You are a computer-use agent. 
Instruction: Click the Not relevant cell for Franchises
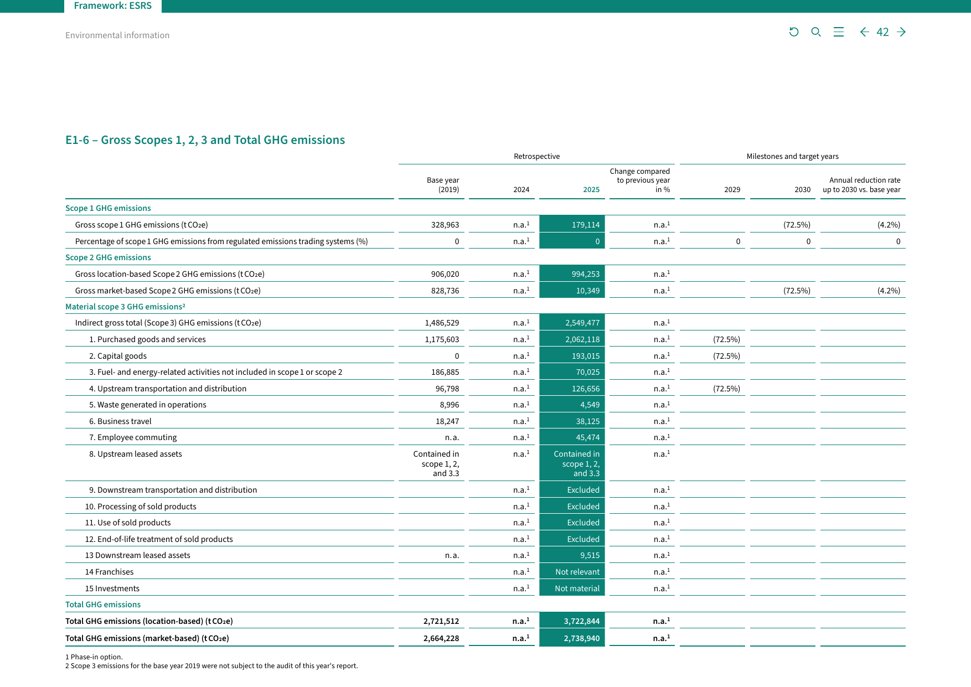(572, 571)
